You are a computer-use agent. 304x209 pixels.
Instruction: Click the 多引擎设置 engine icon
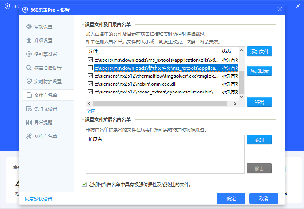29,54
